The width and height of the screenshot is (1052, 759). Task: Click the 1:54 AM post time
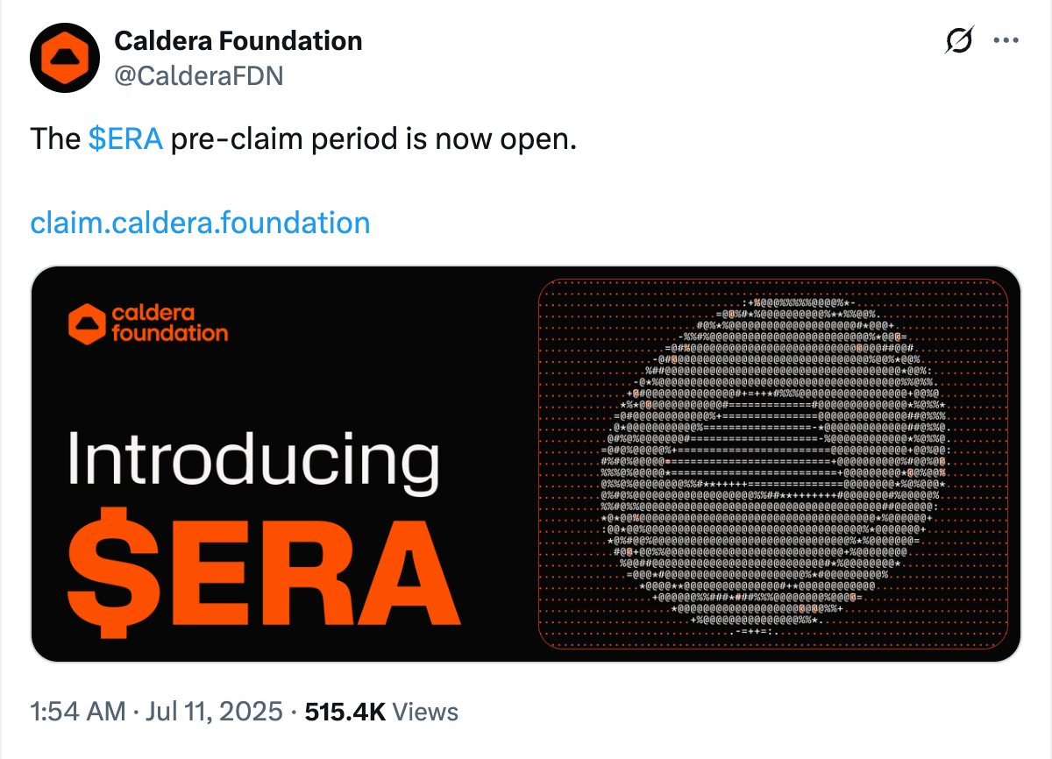point(77,711)
